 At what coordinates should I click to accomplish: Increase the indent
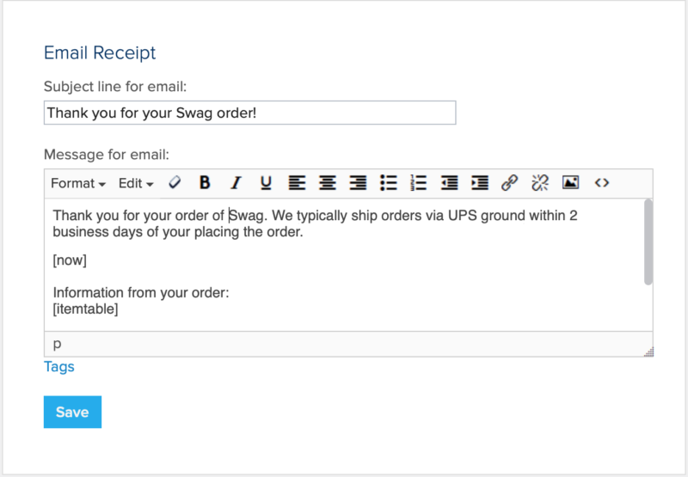pos(480,183)
